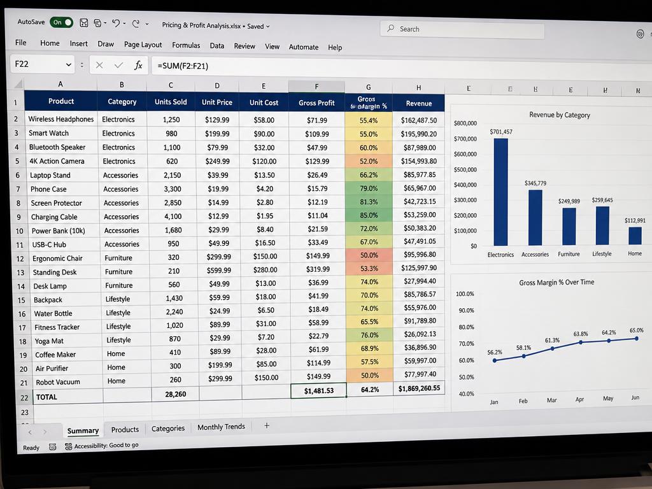Click the formula Enter checkmark icon
This screenshot has width=652, height=489.
(x=118, y=66)
